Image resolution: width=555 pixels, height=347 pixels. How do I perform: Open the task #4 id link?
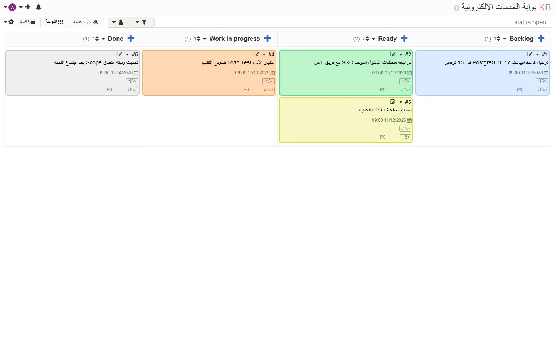(271, 54)
